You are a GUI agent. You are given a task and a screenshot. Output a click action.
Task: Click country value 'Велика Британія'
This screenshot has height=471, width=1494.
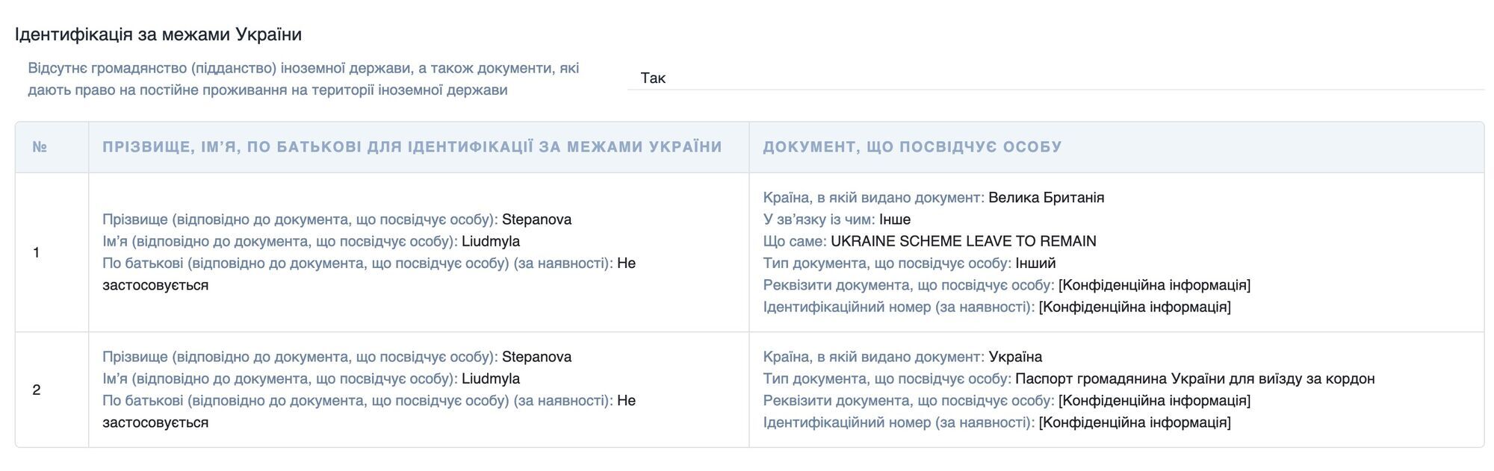click(1046, 198)
